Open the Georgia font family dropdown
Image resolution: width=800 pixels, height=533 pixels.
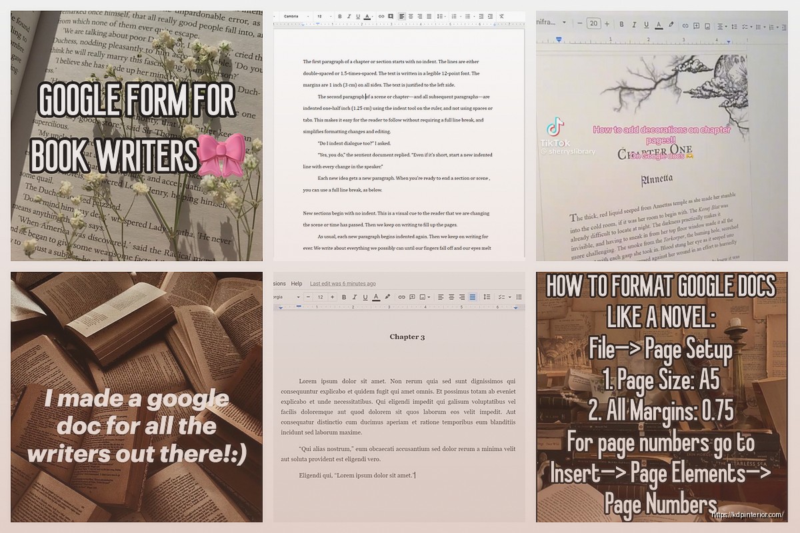click(287, 297)
